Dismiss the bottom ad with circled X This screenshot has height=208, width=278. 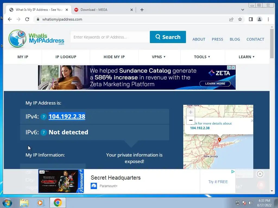click(260, 174)
